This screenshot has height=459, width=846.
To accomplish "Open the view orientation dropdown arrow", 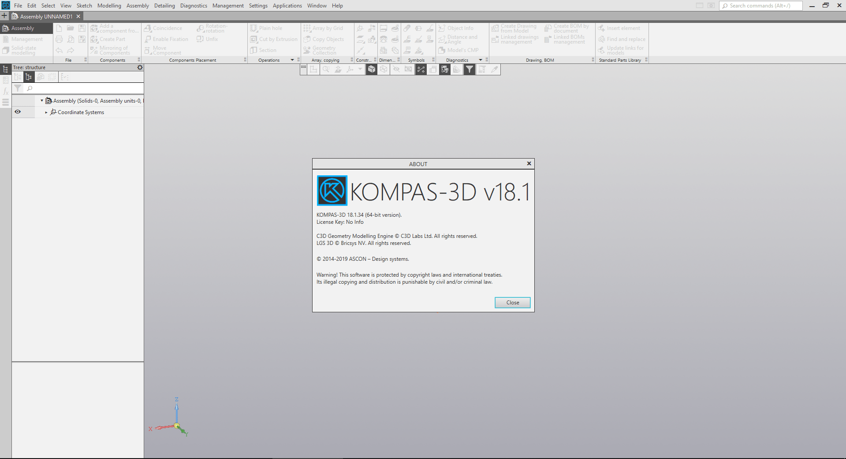I will point(360,69).
